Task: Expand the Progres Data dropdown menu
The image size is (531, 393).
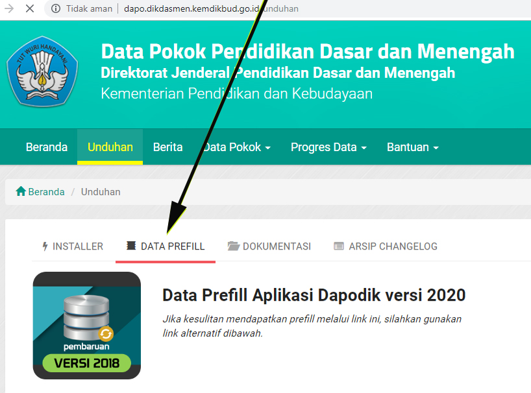Action: point(328,147)
